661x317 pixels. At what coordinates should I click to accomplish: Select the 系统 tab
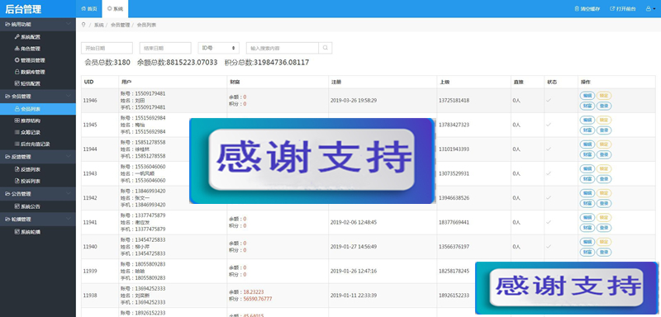tap(115, 8)
